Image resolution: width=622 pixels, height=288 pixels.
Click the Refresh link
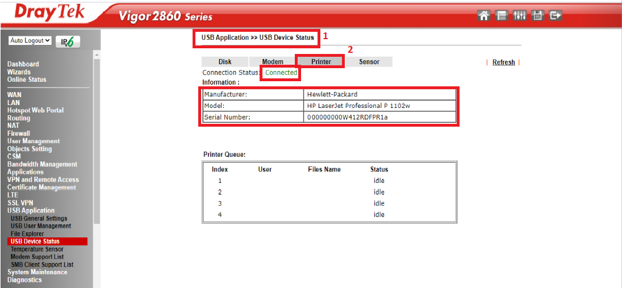(x=503, y=62)
